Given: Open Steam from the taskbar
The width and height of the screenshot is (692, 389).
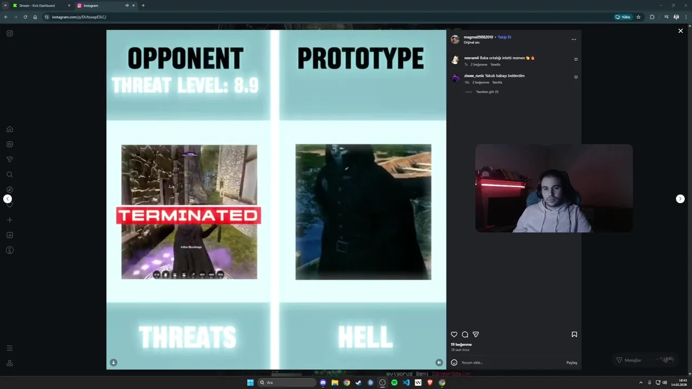Looking at the screenshot, I should (358, 383).
